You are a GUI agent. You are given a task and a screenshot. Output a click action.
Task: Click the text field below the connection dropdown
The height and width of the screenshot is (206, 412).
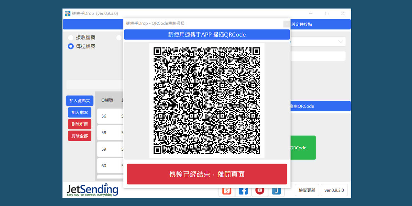318,56
